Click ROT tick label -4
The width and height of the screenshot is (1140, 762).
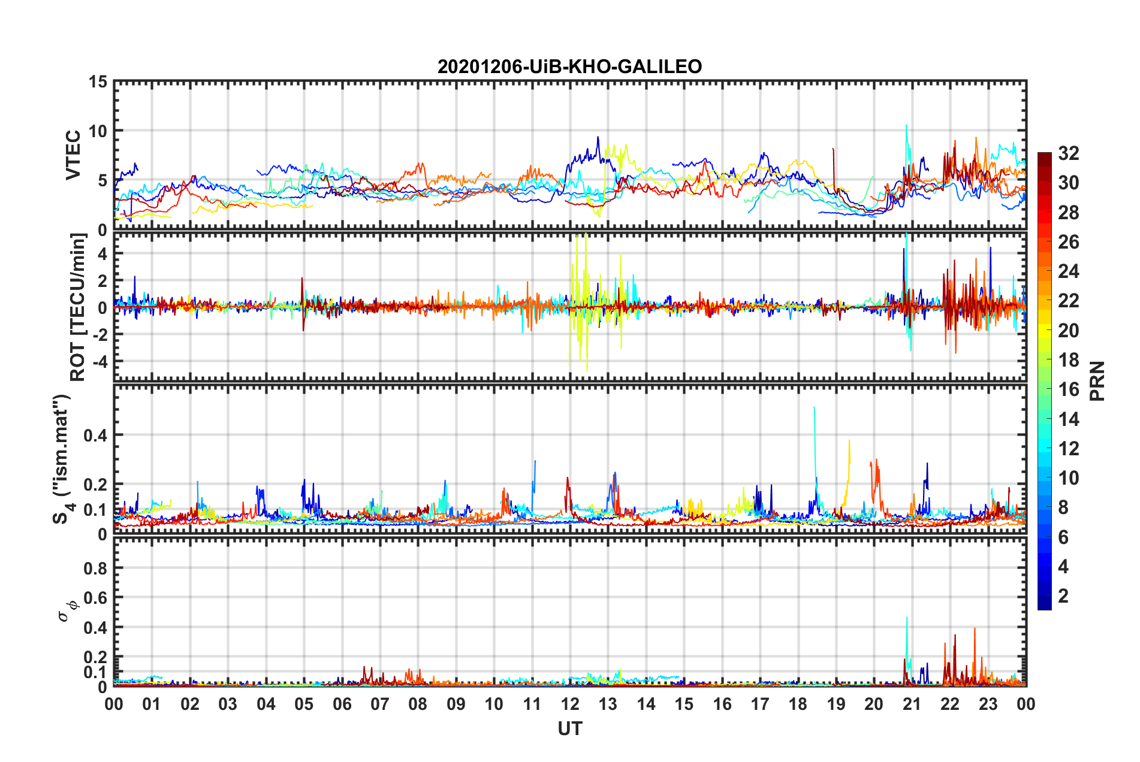click(99, 362)
